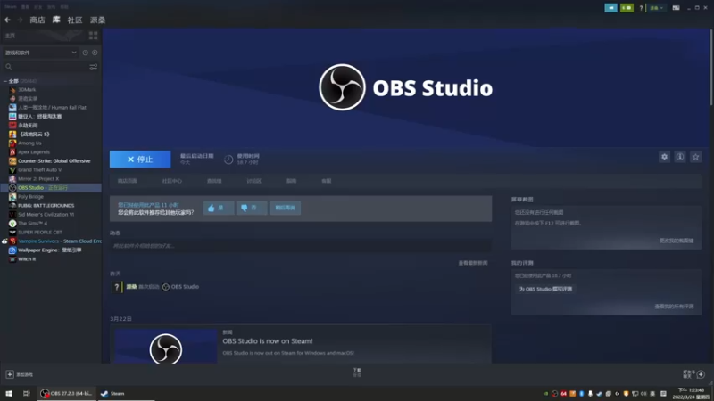Screen dimensions: 714x401
Task: Open the 源桑 profile tab
Action: (97, 20)
